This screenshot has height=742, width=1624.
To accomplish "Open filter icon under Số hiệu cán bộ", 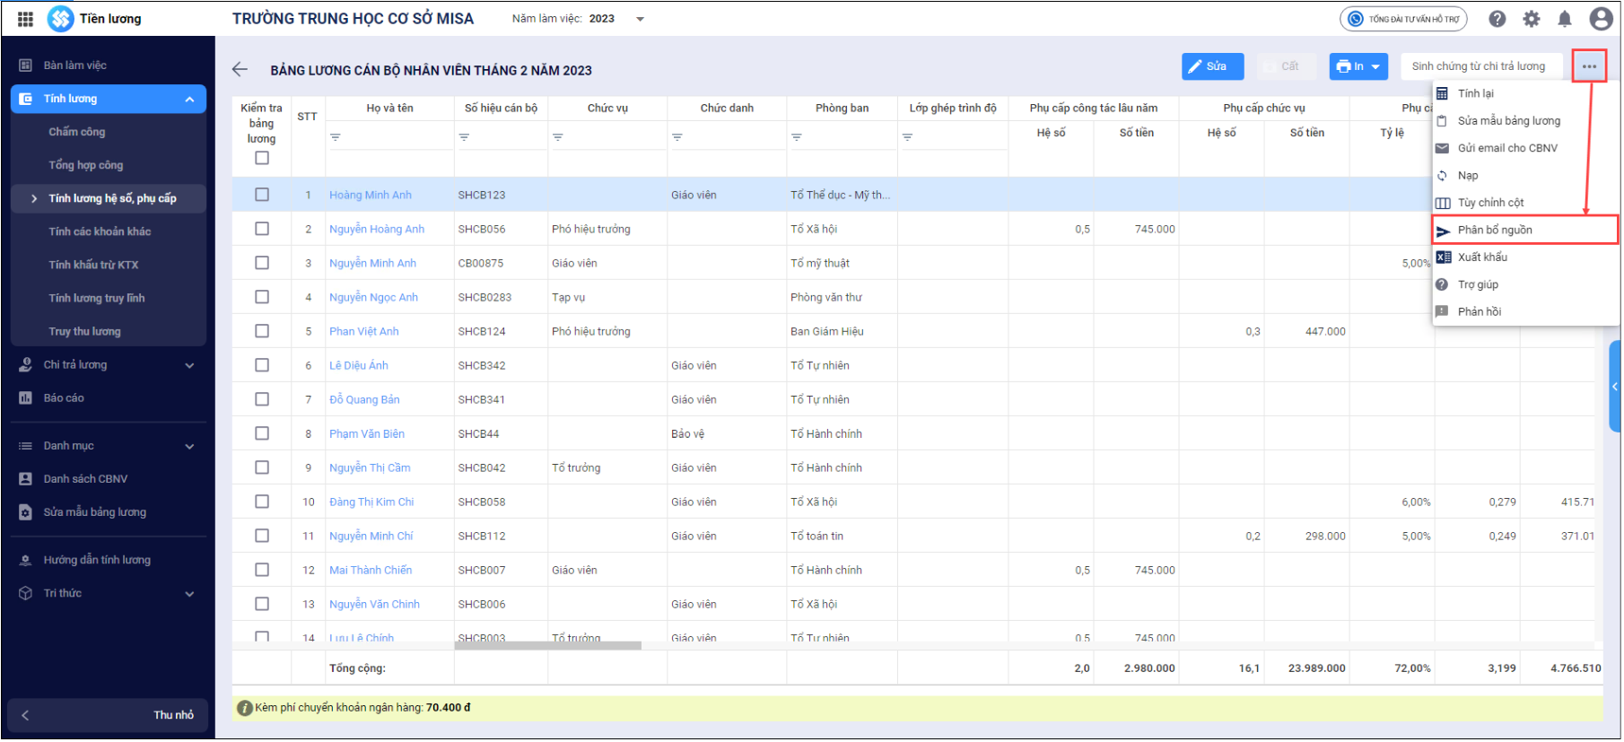I will pyautogui.click(x=464, y=137).
